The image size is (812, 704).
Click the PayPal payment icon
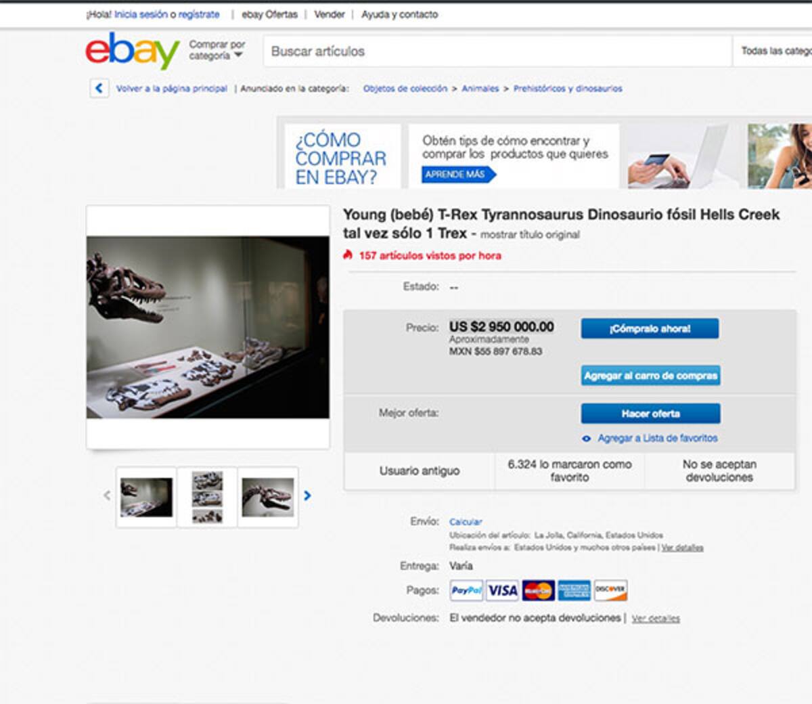[x=466, y=590]
